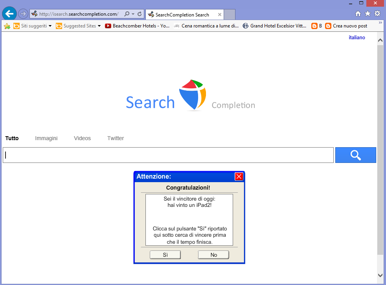Click the address bar search magnifier icon
Viewport: 386px width, 285px height.
127,14
